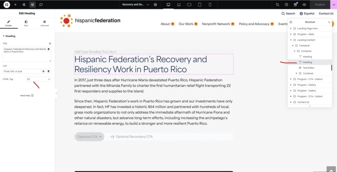Open the Notes comment icon
This screenshot has width=337, height=172.
tap(41, 5)
